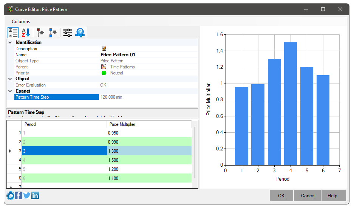This screenshot has width=354, height=209.
Task: Open the Columns menu
Action: [x=21, y=22]
